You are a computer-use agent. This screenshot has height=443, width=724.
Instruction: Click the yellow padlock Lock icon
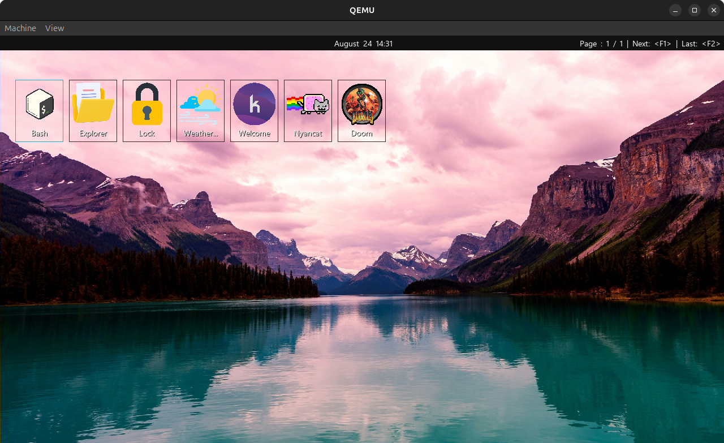(x=146, y=105)
